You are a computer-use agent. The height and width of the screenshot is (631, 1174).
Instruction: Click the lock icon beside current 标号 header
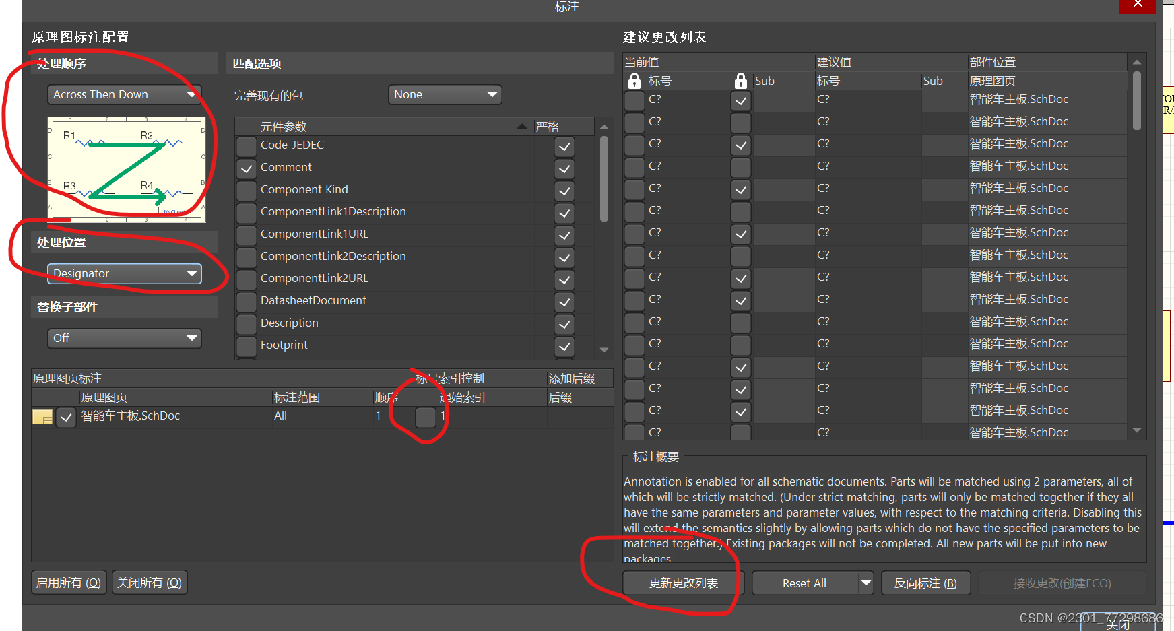(634, 81)
